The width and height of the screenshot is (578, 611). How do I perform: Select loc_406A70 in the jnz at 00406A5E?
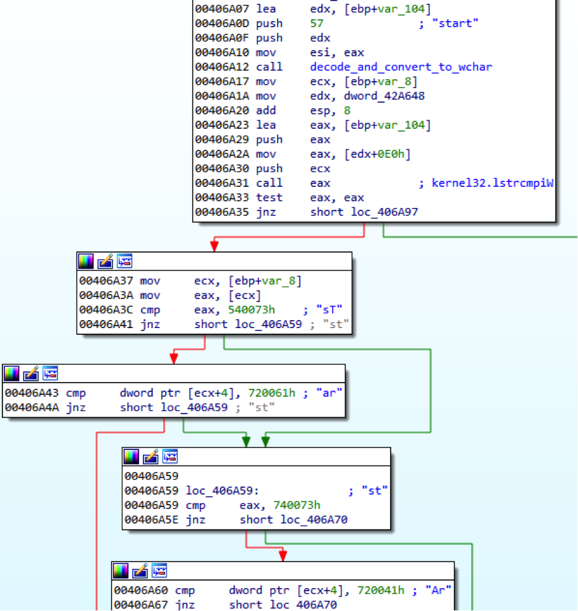pyautogui.click(x=314, y=519)
